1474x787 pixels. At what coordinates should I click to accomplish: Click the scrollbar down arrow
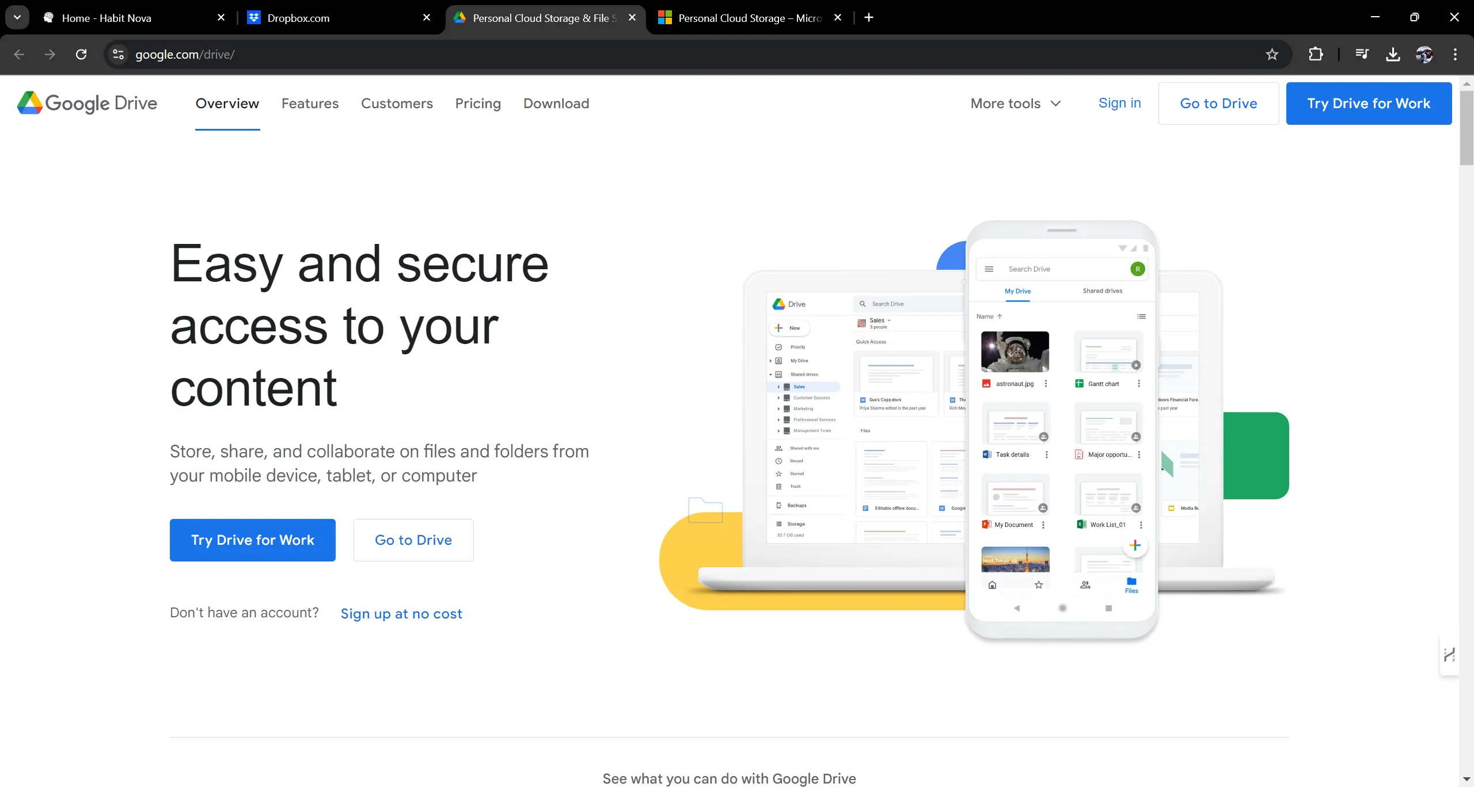pos(1467,780)
